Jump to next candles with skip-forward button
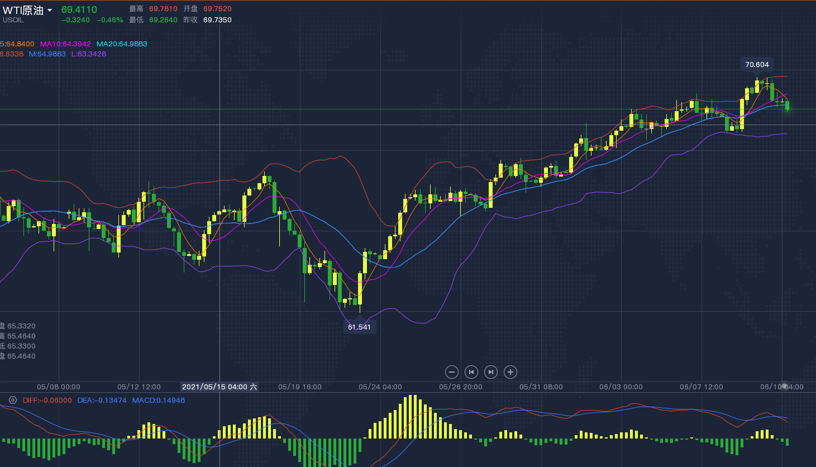816x467 pixels. click(x=491, y=372)
